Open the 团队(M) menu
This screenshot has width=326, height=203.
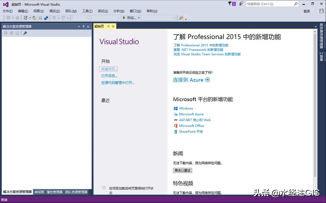tap(71, 11)
